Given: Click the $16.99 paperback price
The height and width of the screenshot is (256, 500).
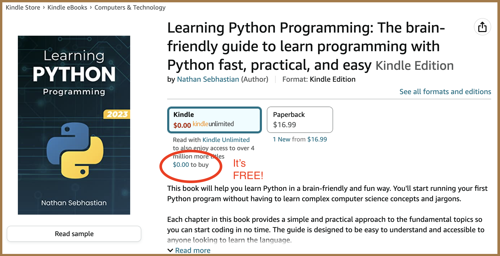Looking at the screenshot, I should 284,125.
